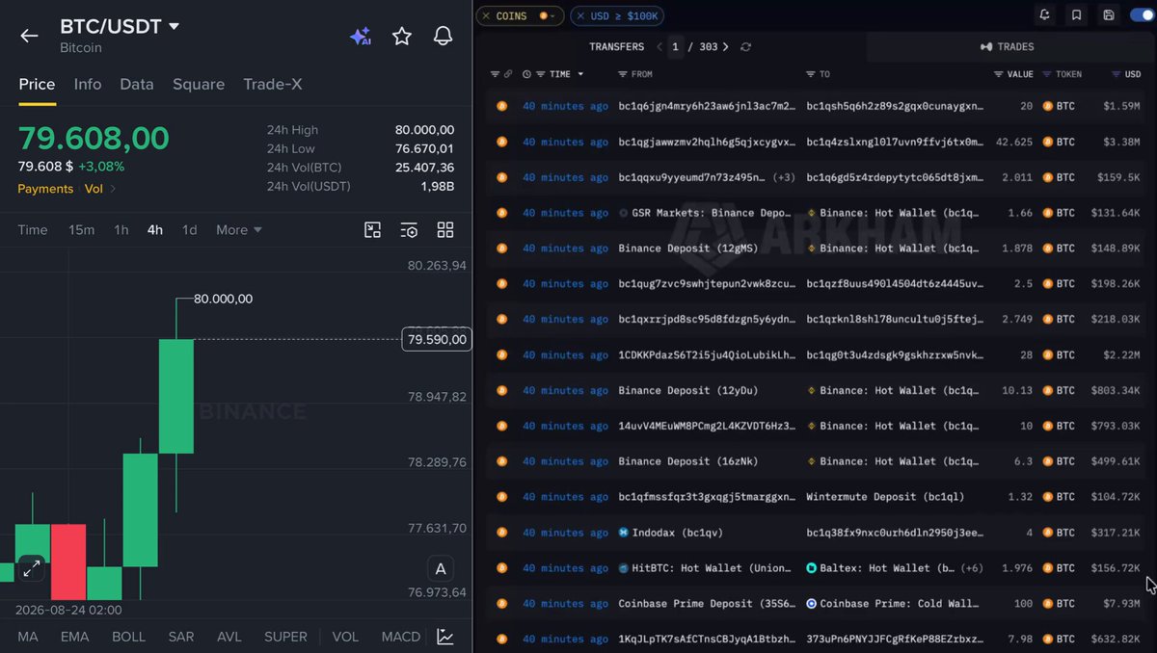Sort by the TIME column header
1157x653 pixels.
(x=560, y=74)
